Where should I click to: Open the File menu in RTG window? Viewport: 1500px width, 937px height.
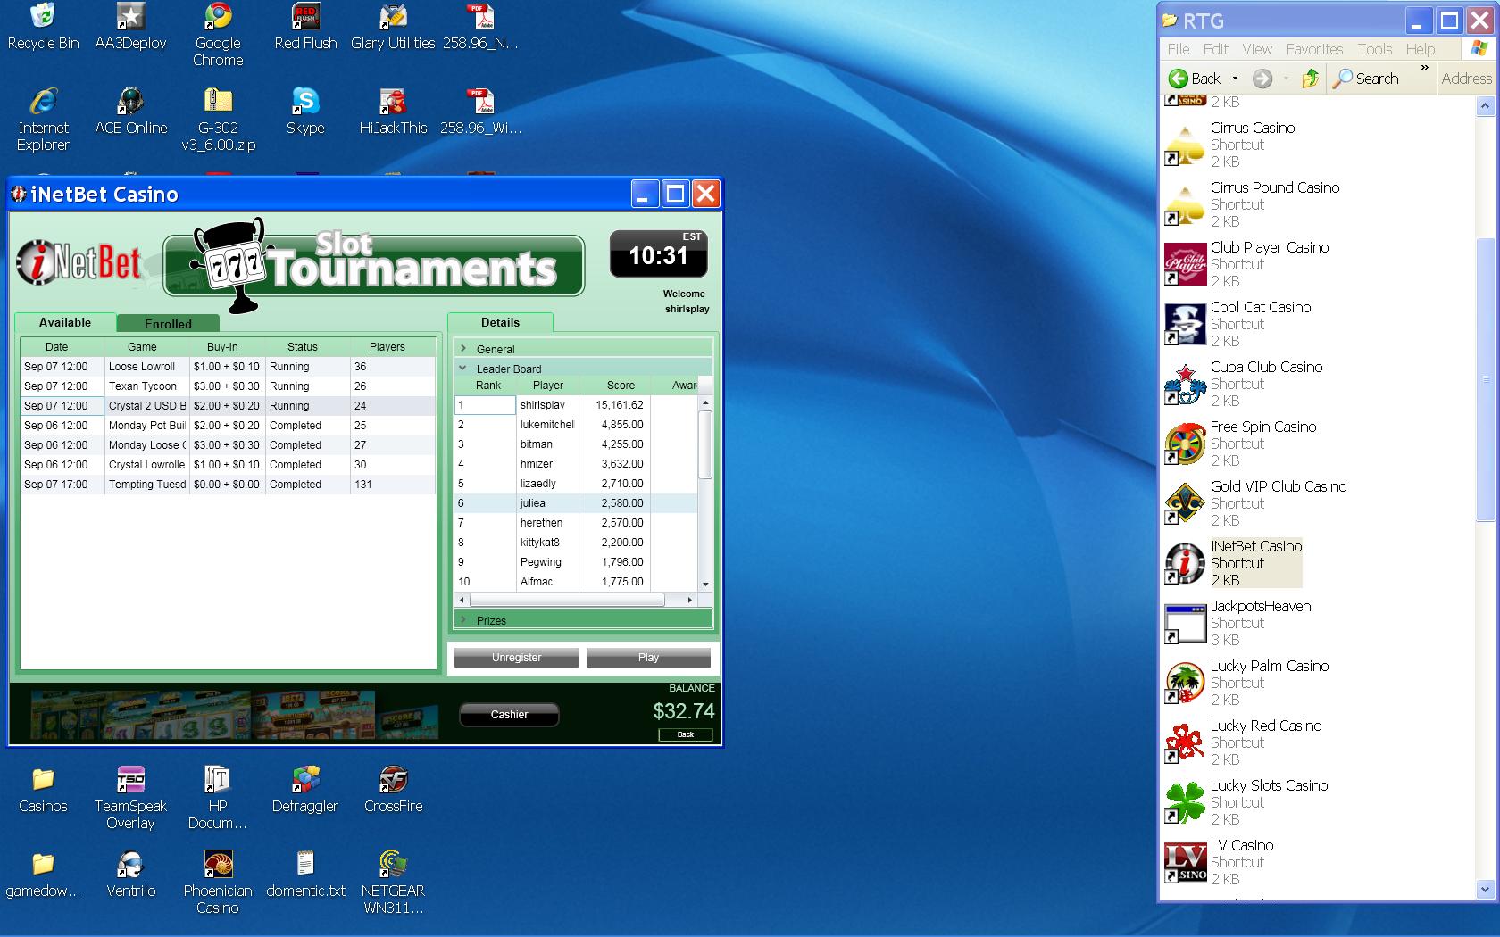tap(1179, 49)
